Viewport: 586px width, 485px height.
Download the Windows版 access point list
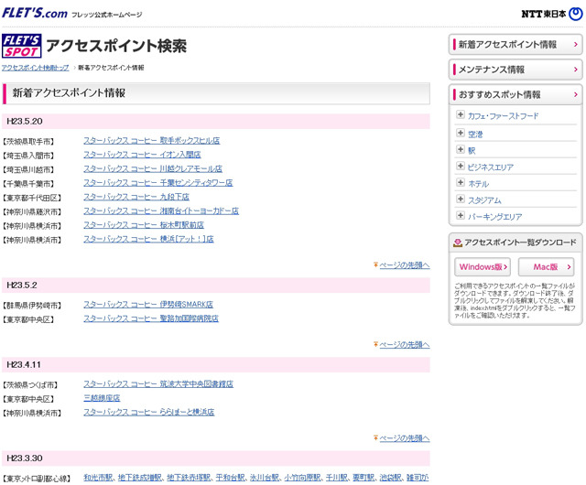click(483, 267)
